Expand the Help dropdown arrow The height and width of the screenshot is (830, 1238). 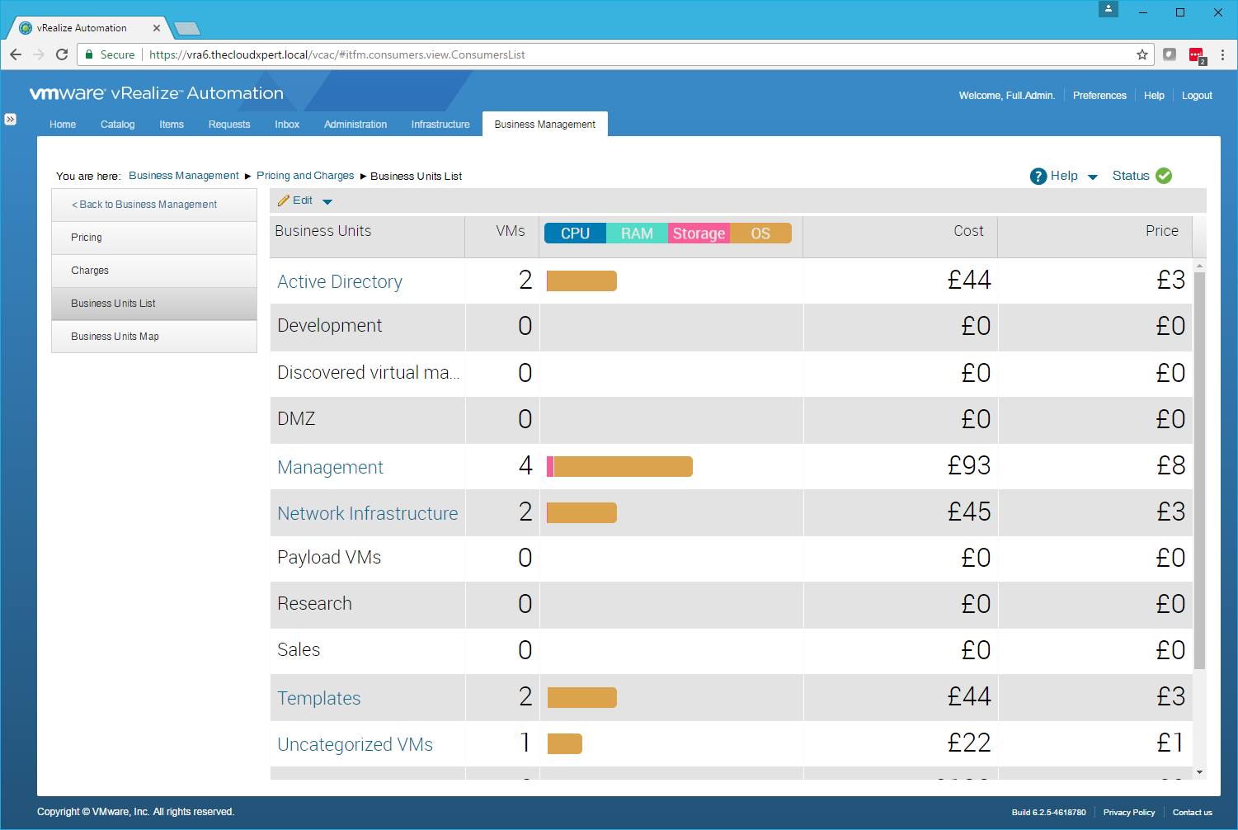click(1093, 177)
